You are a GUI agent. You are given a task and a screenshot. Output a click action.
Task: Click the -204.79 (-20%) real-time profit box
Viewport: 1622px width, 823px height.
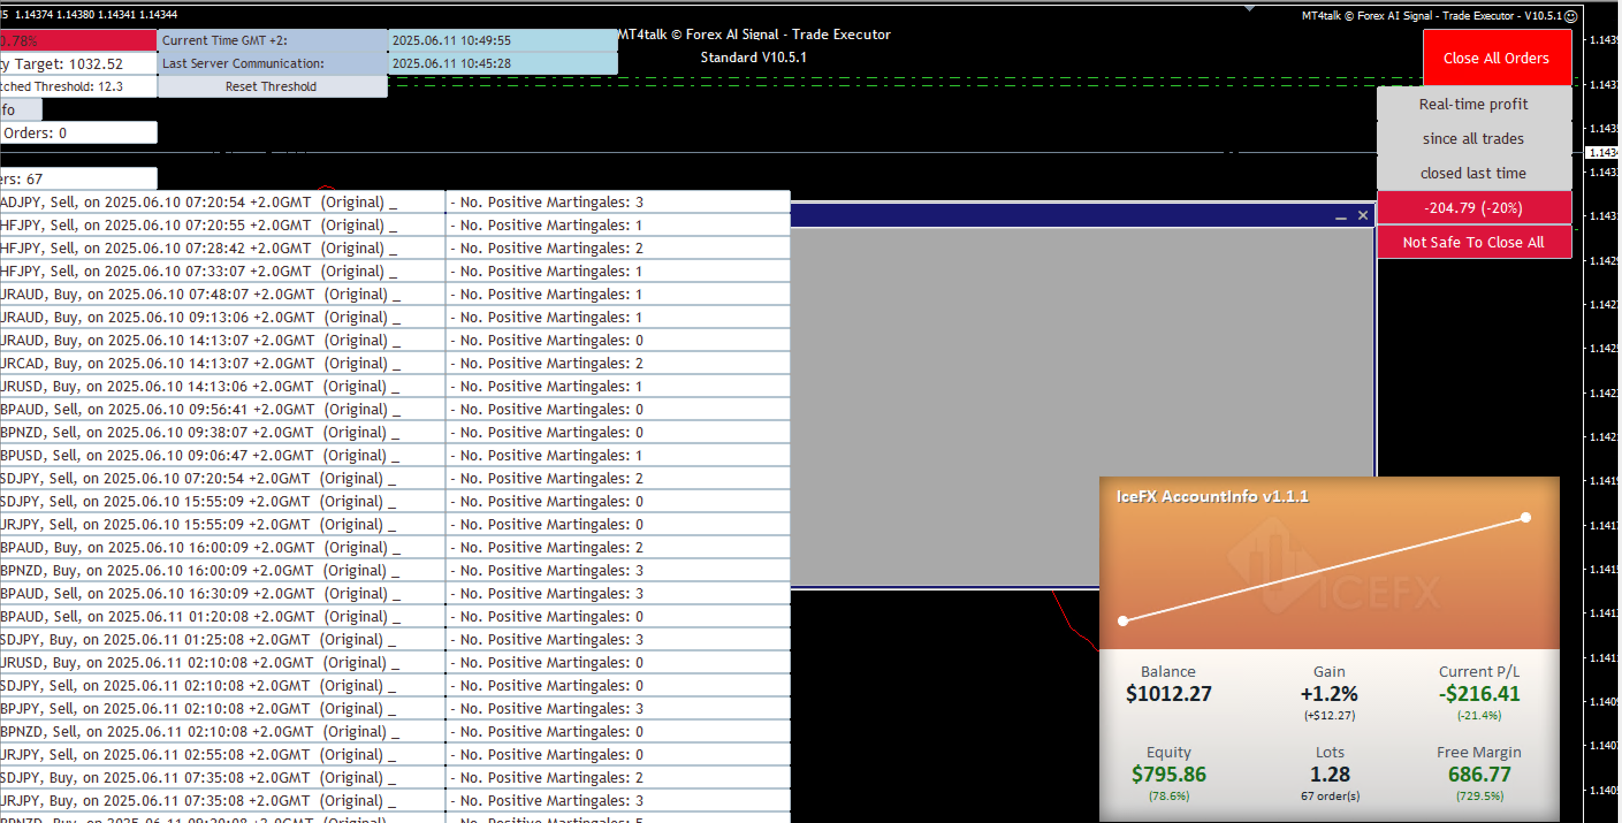tap(1473, 208)
